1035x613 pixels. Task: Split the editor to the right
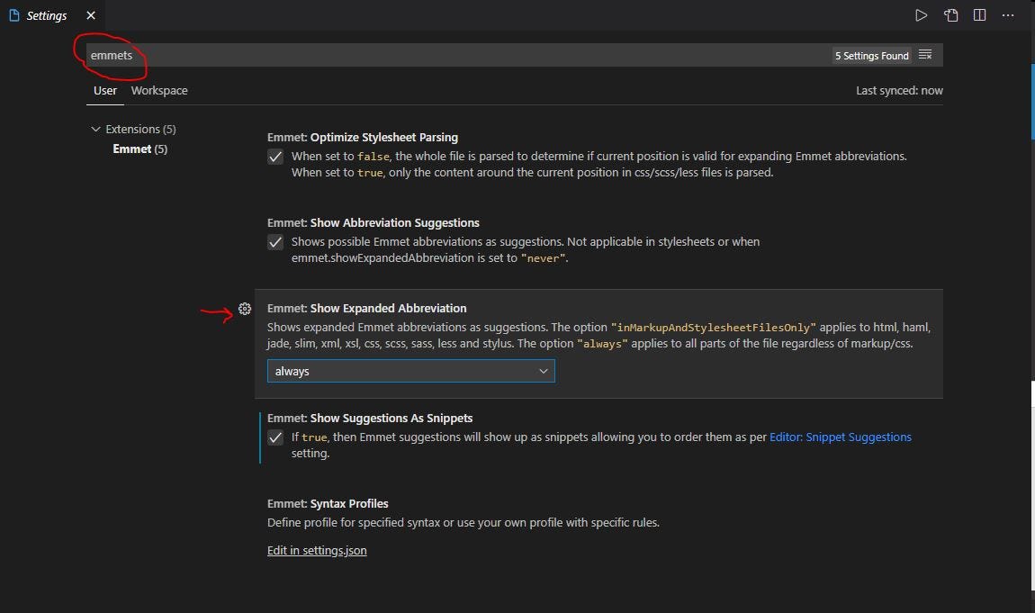(x=979, y=15)
